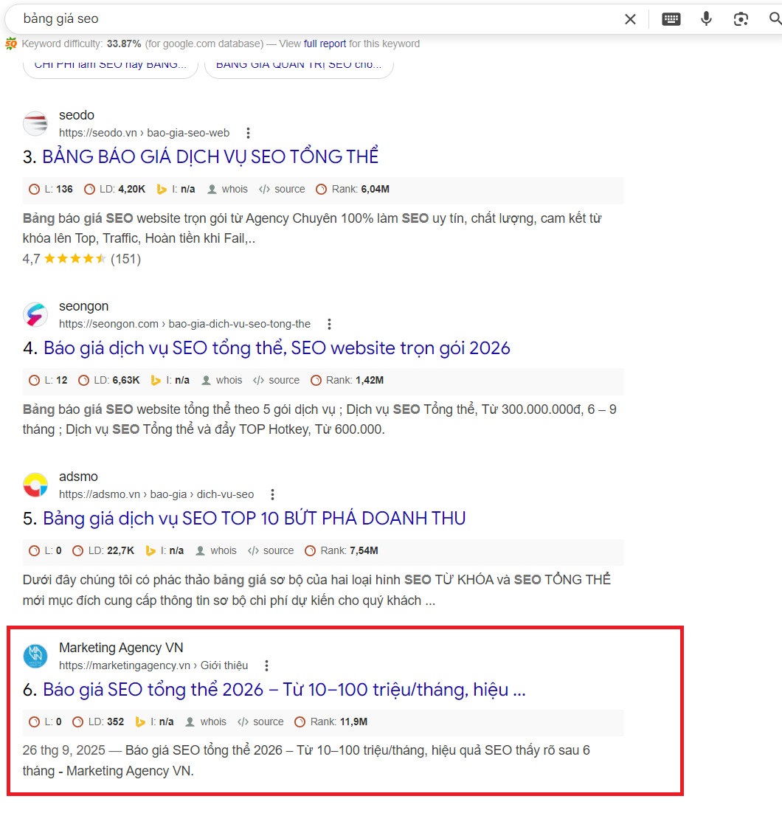The image size is (782, 813).
Task: Click the Bing index icon on Marketing Agency row
Action: [140, 722]
